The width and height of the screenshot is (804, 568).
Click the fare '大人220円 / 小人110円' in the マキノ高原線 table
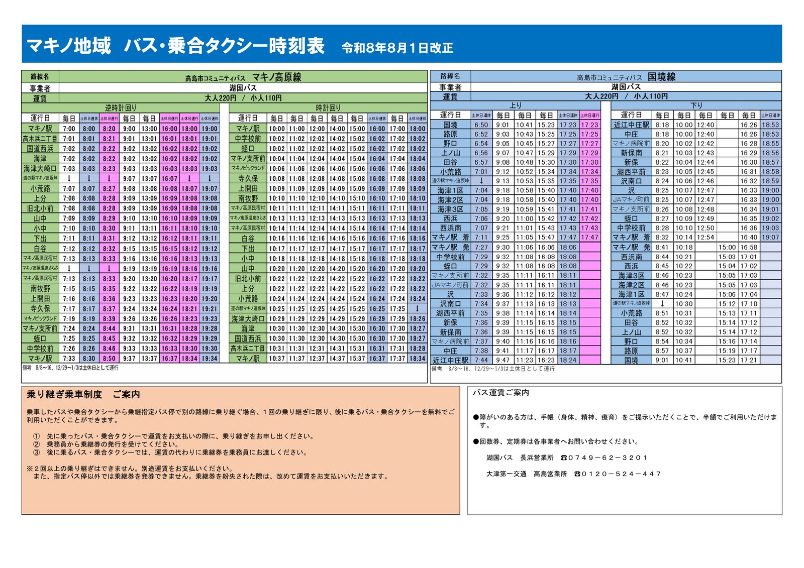pos(243,98)
